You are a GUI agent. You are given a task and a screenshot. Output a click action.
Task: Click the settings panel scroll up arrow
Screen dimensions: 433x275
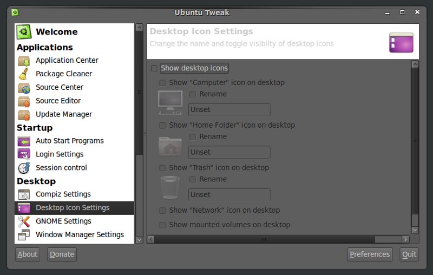(415, 64)
